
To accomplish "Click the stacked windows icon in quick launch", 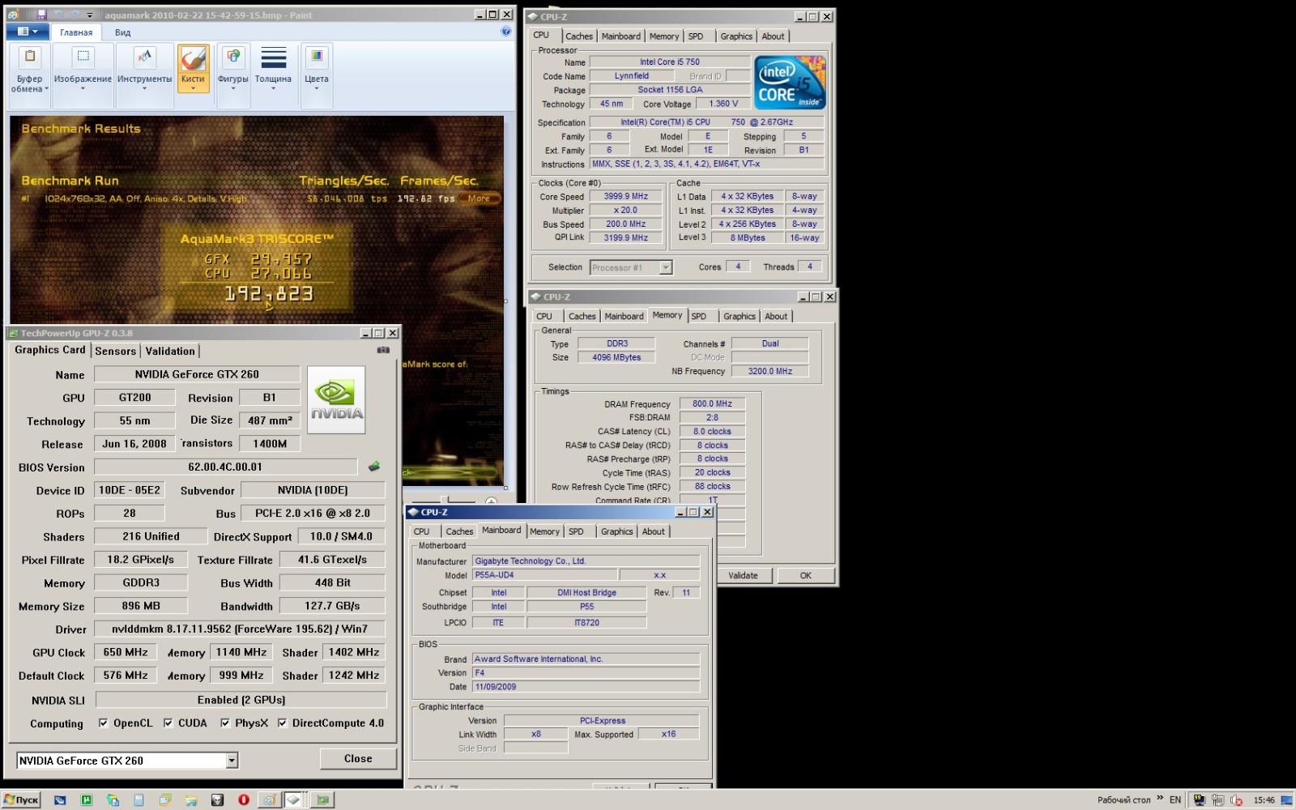I will pyautogui.click(x=165, y=799).
